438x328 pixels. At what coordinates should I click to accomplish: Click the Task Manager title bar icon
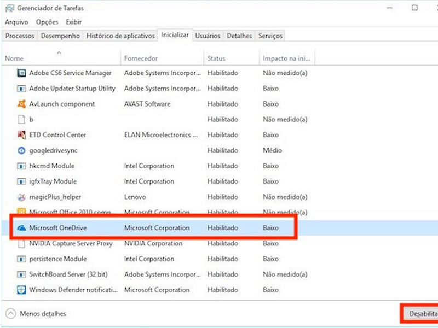click(9, 8)
